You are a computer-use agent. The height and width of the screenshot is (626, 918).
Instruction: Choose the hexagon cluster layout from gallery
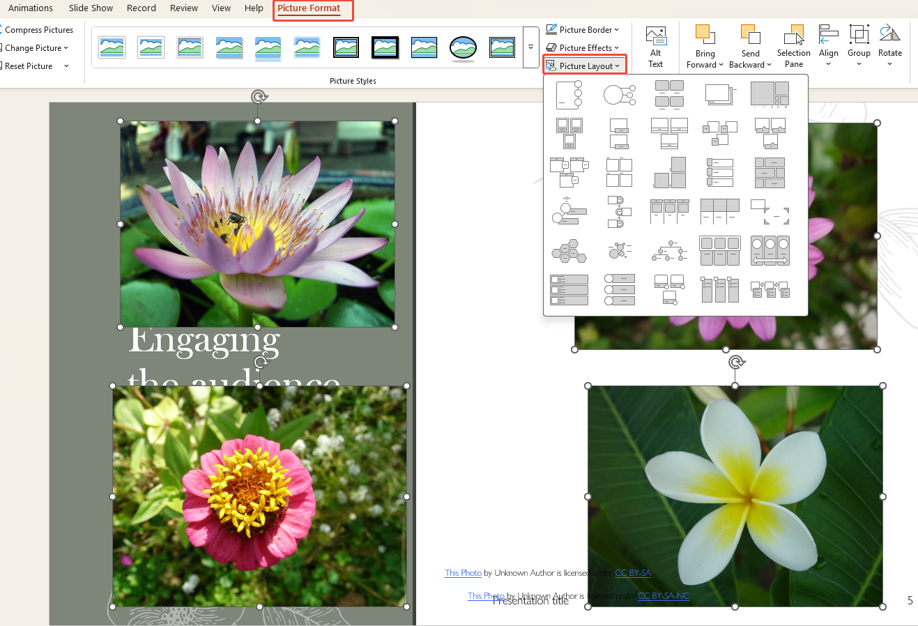click(x=569, y=250)
